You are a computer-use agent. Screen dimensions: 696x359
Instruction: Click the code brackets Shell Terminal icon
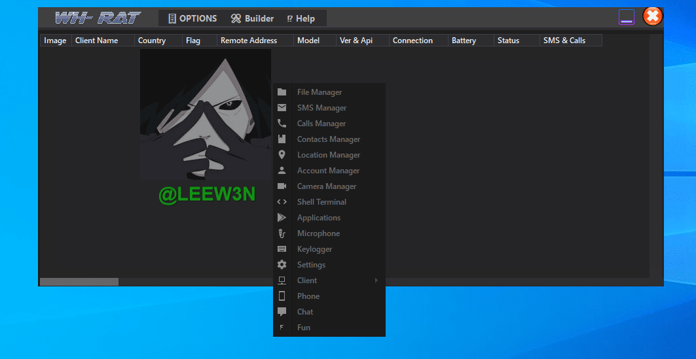pos(282,202)
